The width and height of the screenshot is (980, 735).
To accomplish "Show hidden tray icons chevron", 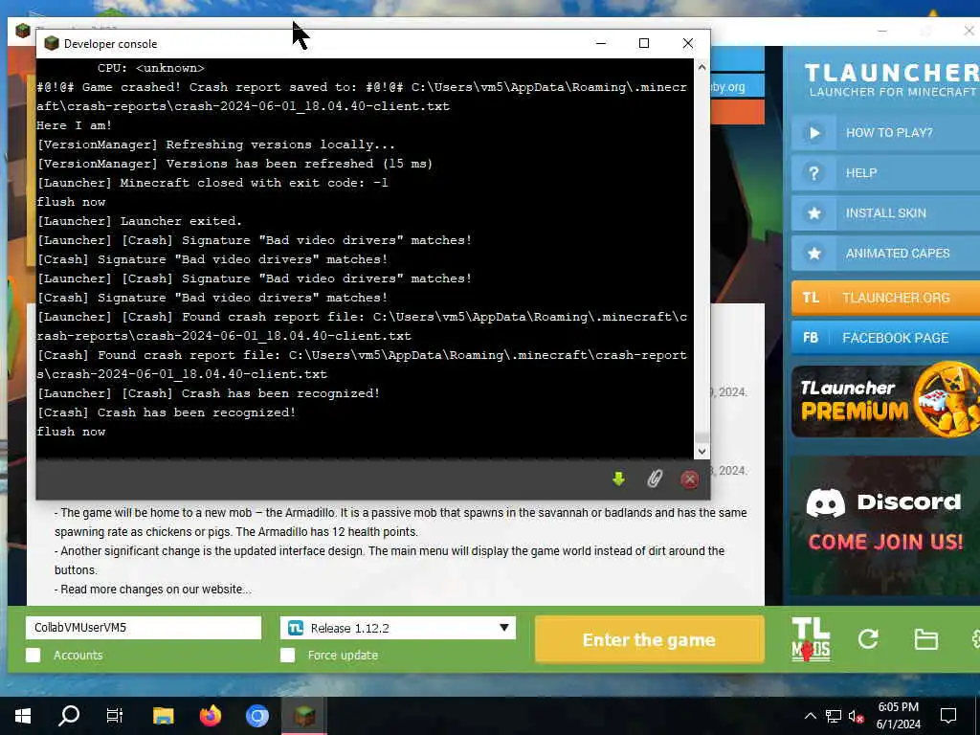I will click(x=810, y=716).
